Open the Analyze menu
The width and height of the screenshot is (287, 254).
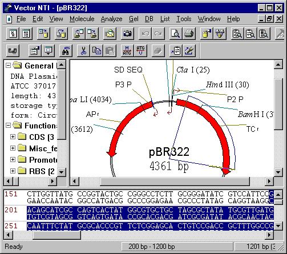(112, 19)
